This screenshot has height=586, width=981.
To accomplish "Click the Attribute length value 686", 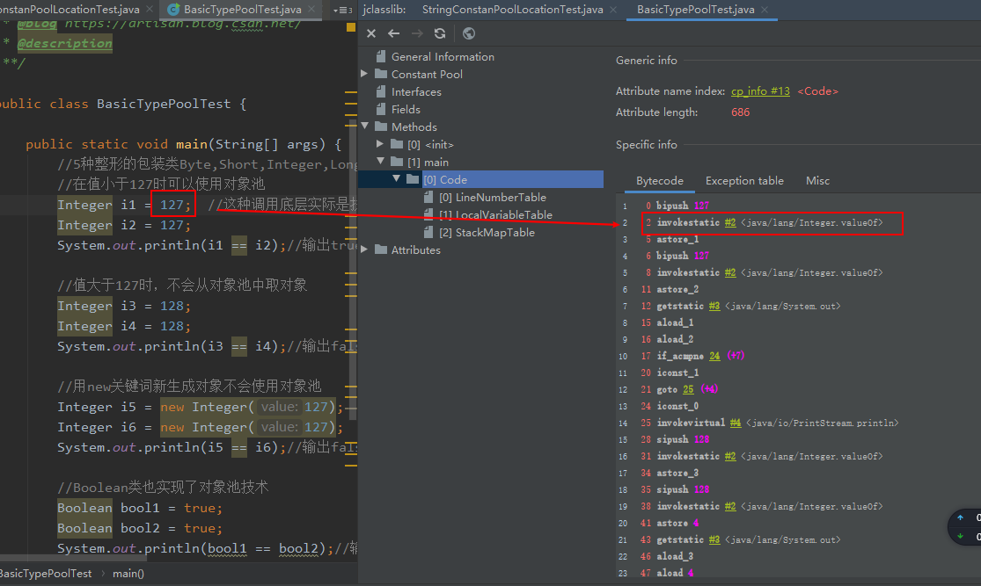I will coord(740,112).
